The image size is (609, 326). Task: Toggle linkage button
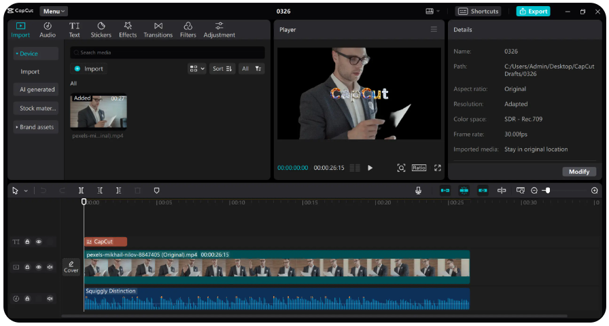point(483,191)
